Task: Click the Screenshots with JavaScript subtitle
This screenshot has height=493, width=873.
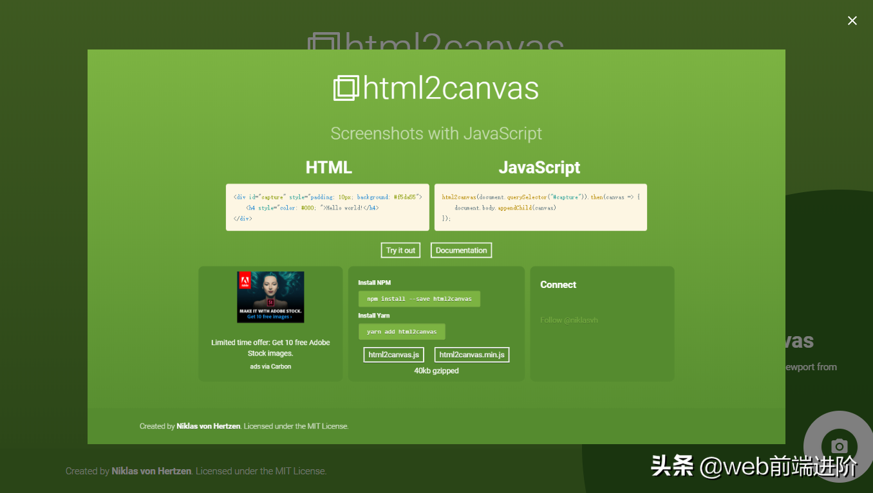Action: [436, 134]
